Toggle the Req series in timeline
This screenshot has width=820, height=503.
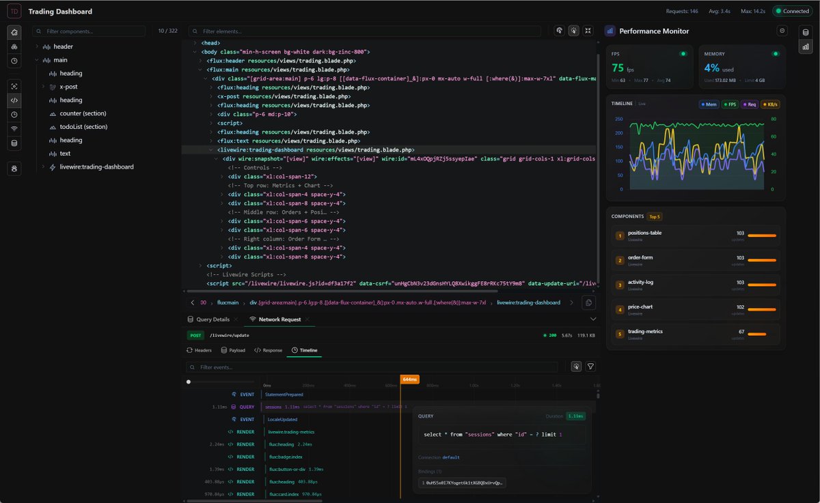750,104
